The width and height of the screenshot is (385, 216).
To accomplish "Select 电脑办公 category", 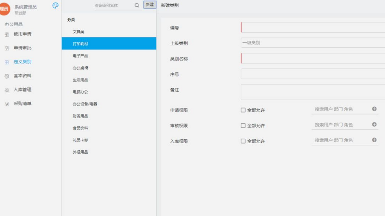I will [109, 92].
